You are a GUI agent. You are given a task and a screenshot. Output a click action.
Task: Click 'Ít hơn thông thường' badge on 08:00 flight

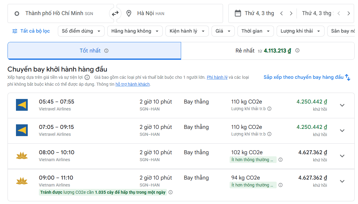click(x=253, y=160)
